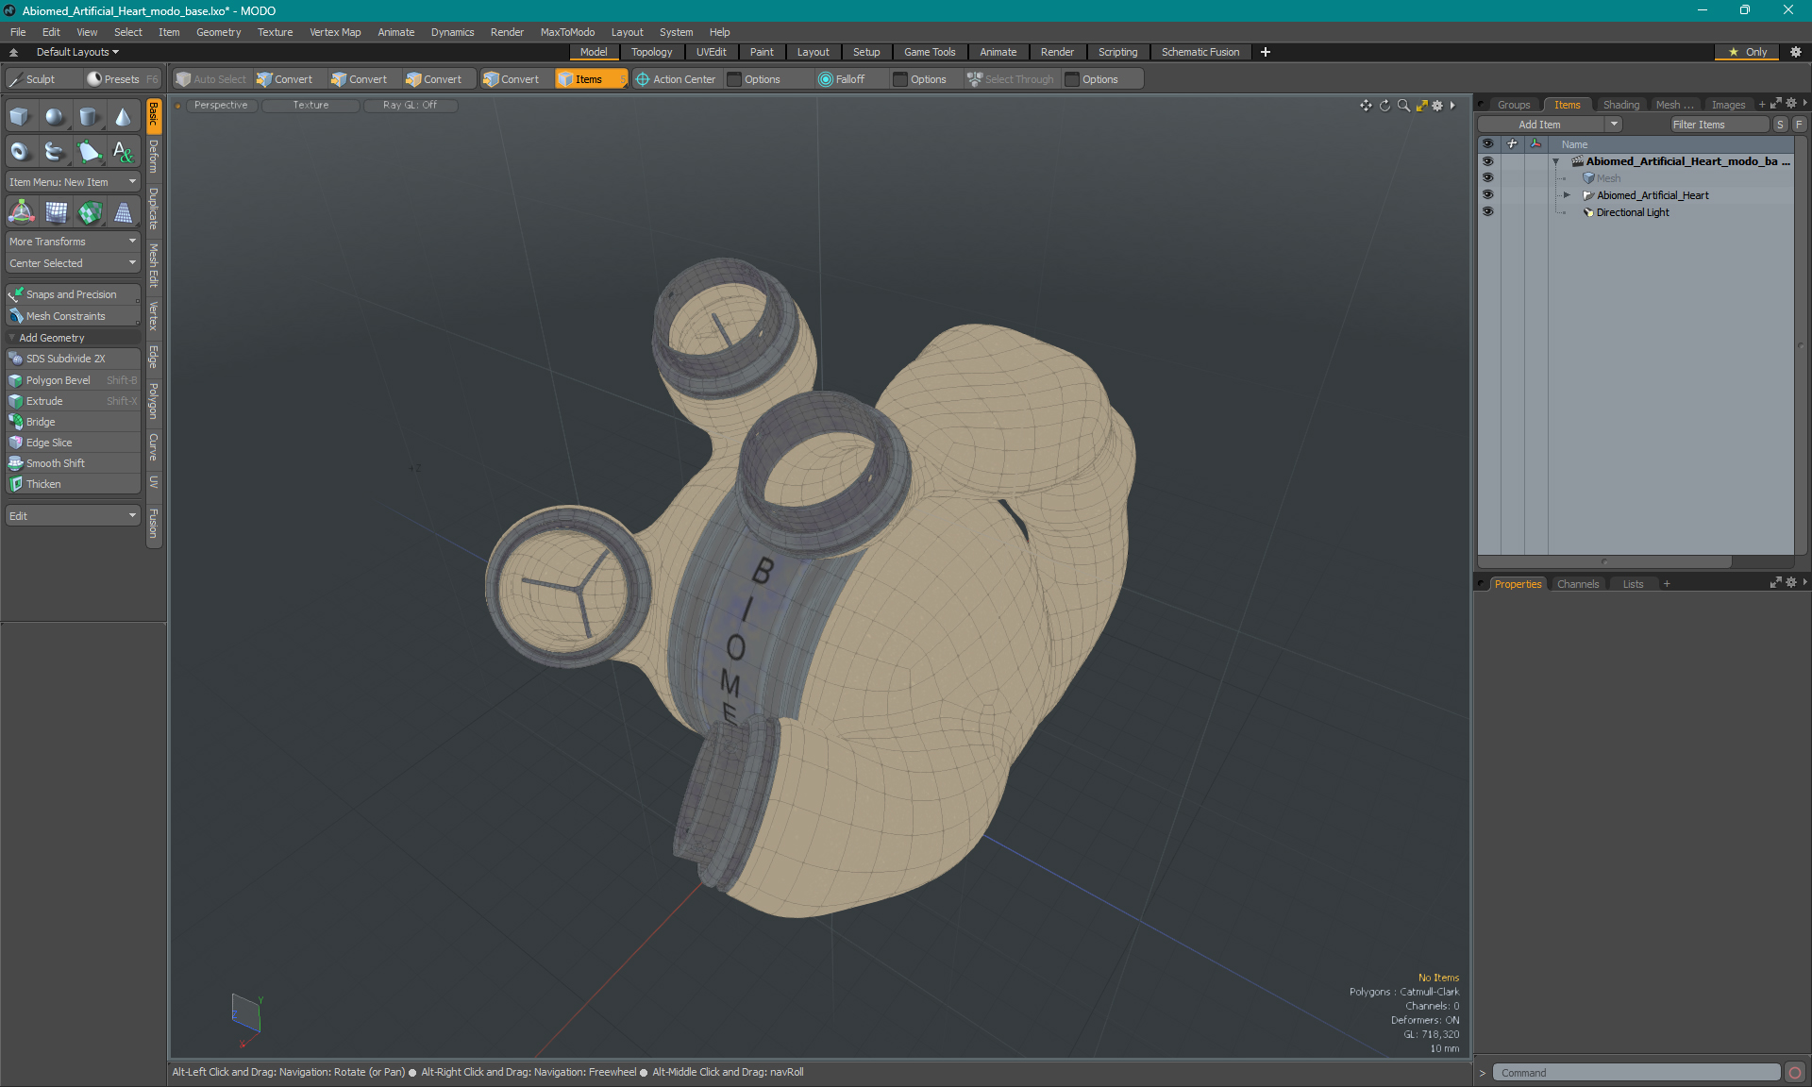Image resolution: width=1812 pixels, height=1087 pixels.
Task: Open Item Menu: New Item dropdown
Action: pyautogui.click(x=73, y=182)
